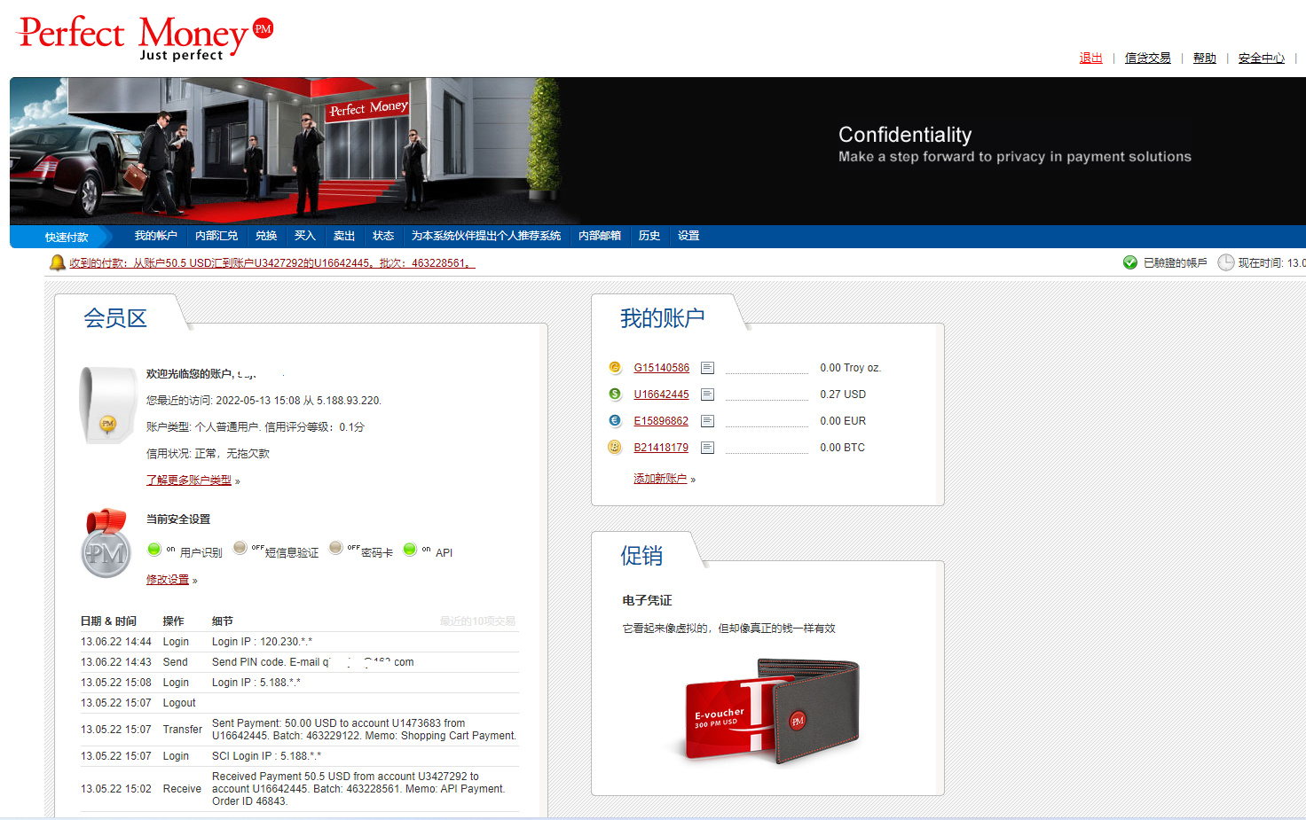The width and height of the screenshot is (1306, 820).
Task: Open account E15896862 link
Action: pyautogui.click(x=662, y=421)
